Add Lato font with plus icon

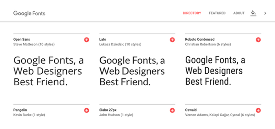[x=172, y=40]
